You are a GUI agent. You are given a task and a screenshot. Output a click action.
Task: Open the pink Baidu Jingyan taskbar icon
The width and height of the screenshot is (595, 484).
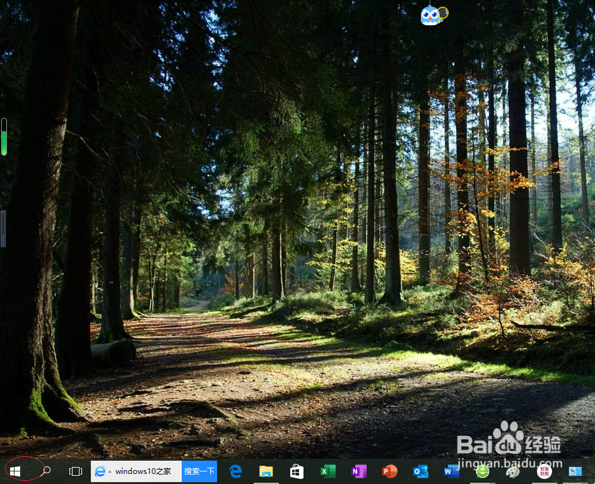tap(543, 471)
